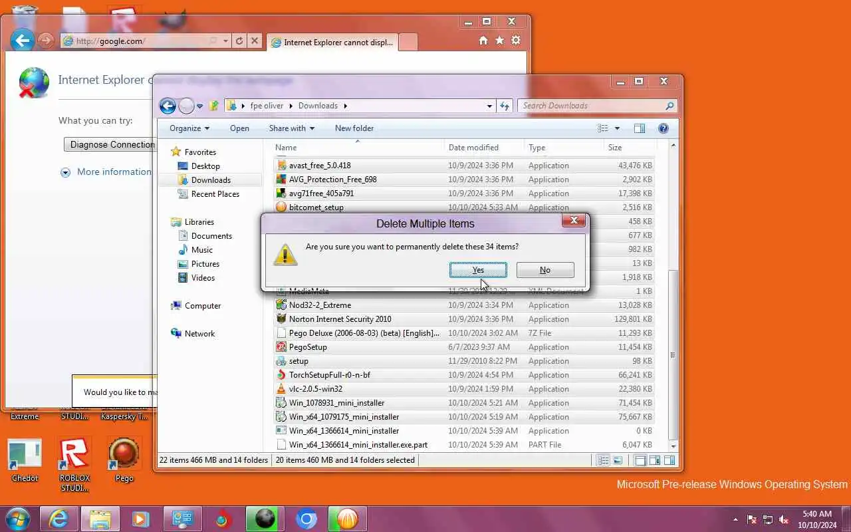Image resolution: width=851 pixels, height=532 pixels.
Task: Open Explorer help
Action: (x=663, y=128)
